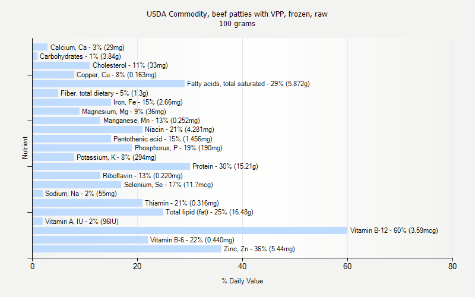Select the 'Protein - 30% (15.21g)' label
Image resolution: width=475 pixels, height=297 pixels.
pos(225,166)
